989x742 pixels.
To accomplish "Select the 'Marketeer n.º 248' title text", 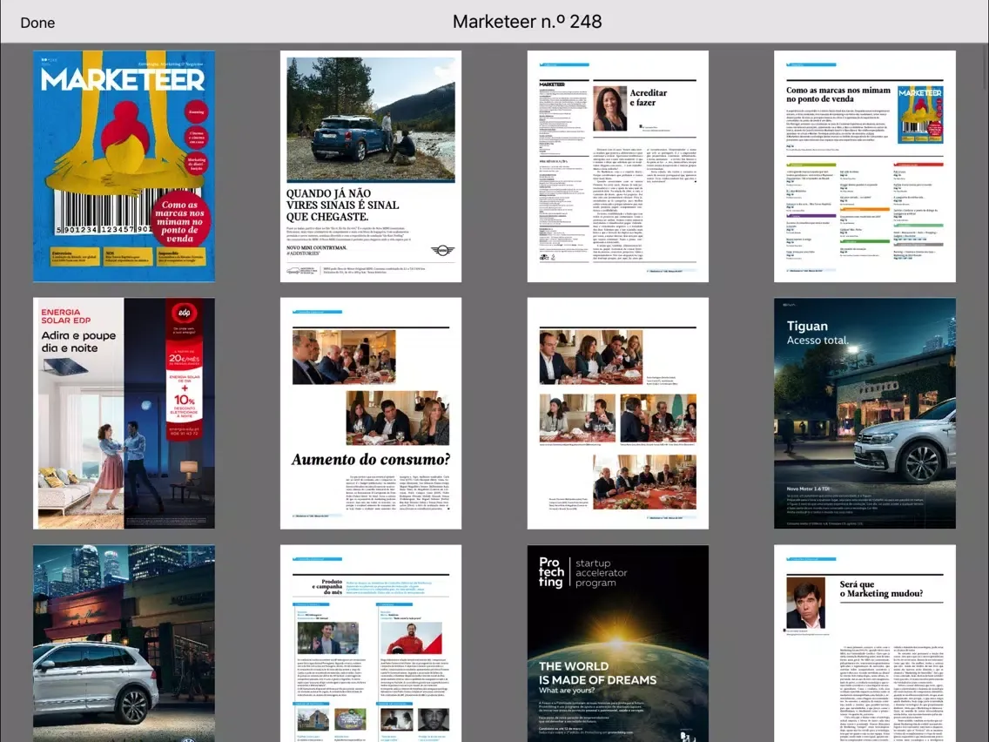I will click(528, 22).
